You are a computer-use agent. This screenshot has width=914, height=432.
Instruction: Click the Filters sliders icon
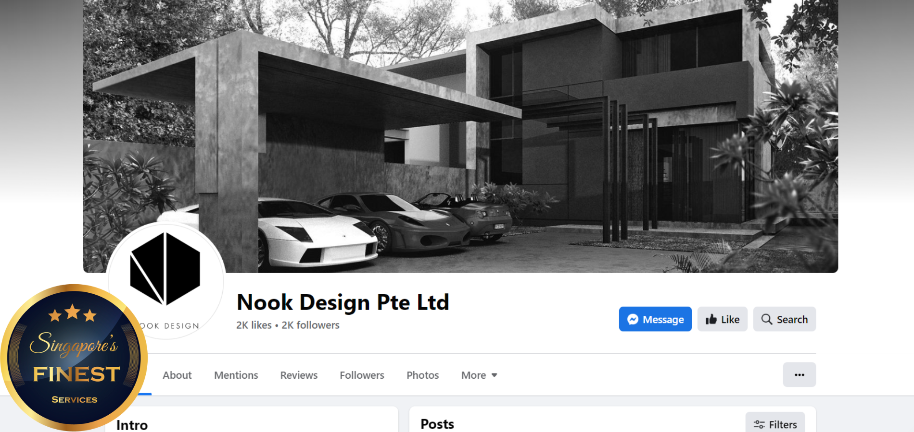[759, 424]
